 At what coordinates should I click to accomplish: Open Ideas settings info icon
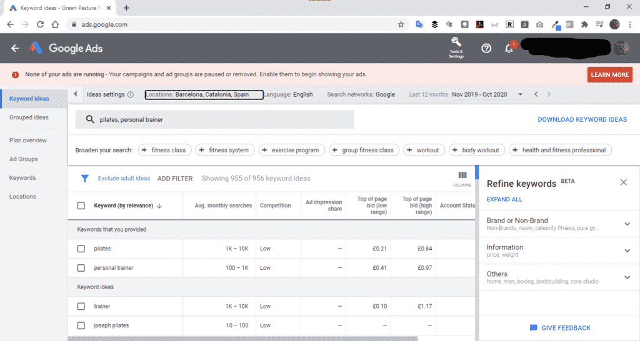pos(130,95)
